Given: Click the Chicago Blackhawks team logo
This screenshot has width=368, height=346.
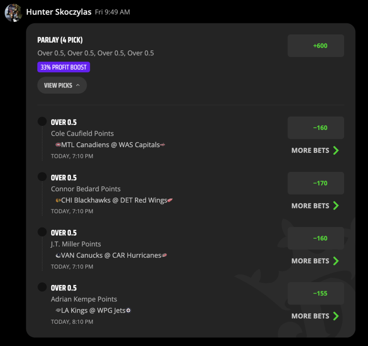Looking at the screenshot, I should (58, 200).
